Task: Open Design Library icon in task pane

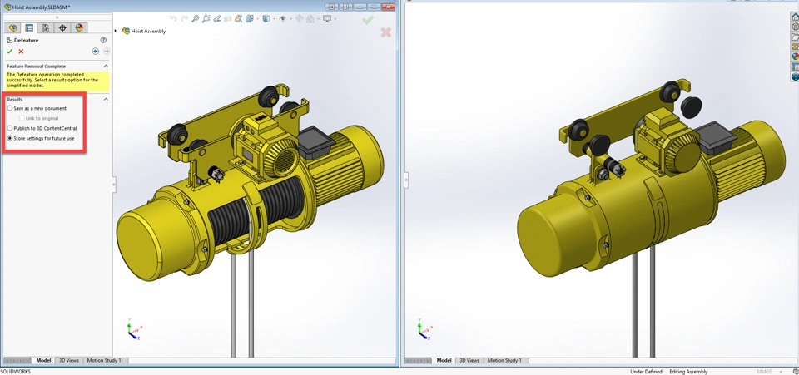Action: [795, 27]
